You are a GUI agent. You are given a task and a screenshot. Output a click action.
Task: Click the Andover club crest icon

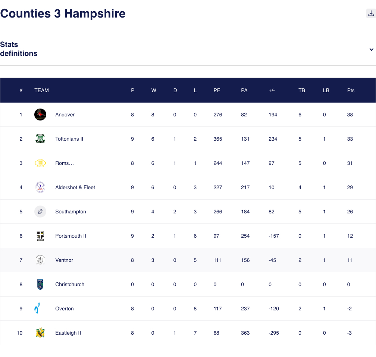tap(40, 115)
